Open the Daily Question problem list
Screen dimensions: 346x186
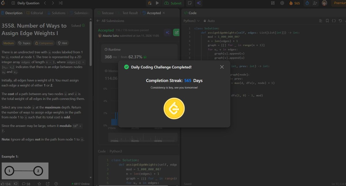pyautogui.click(x=25, y=3)
